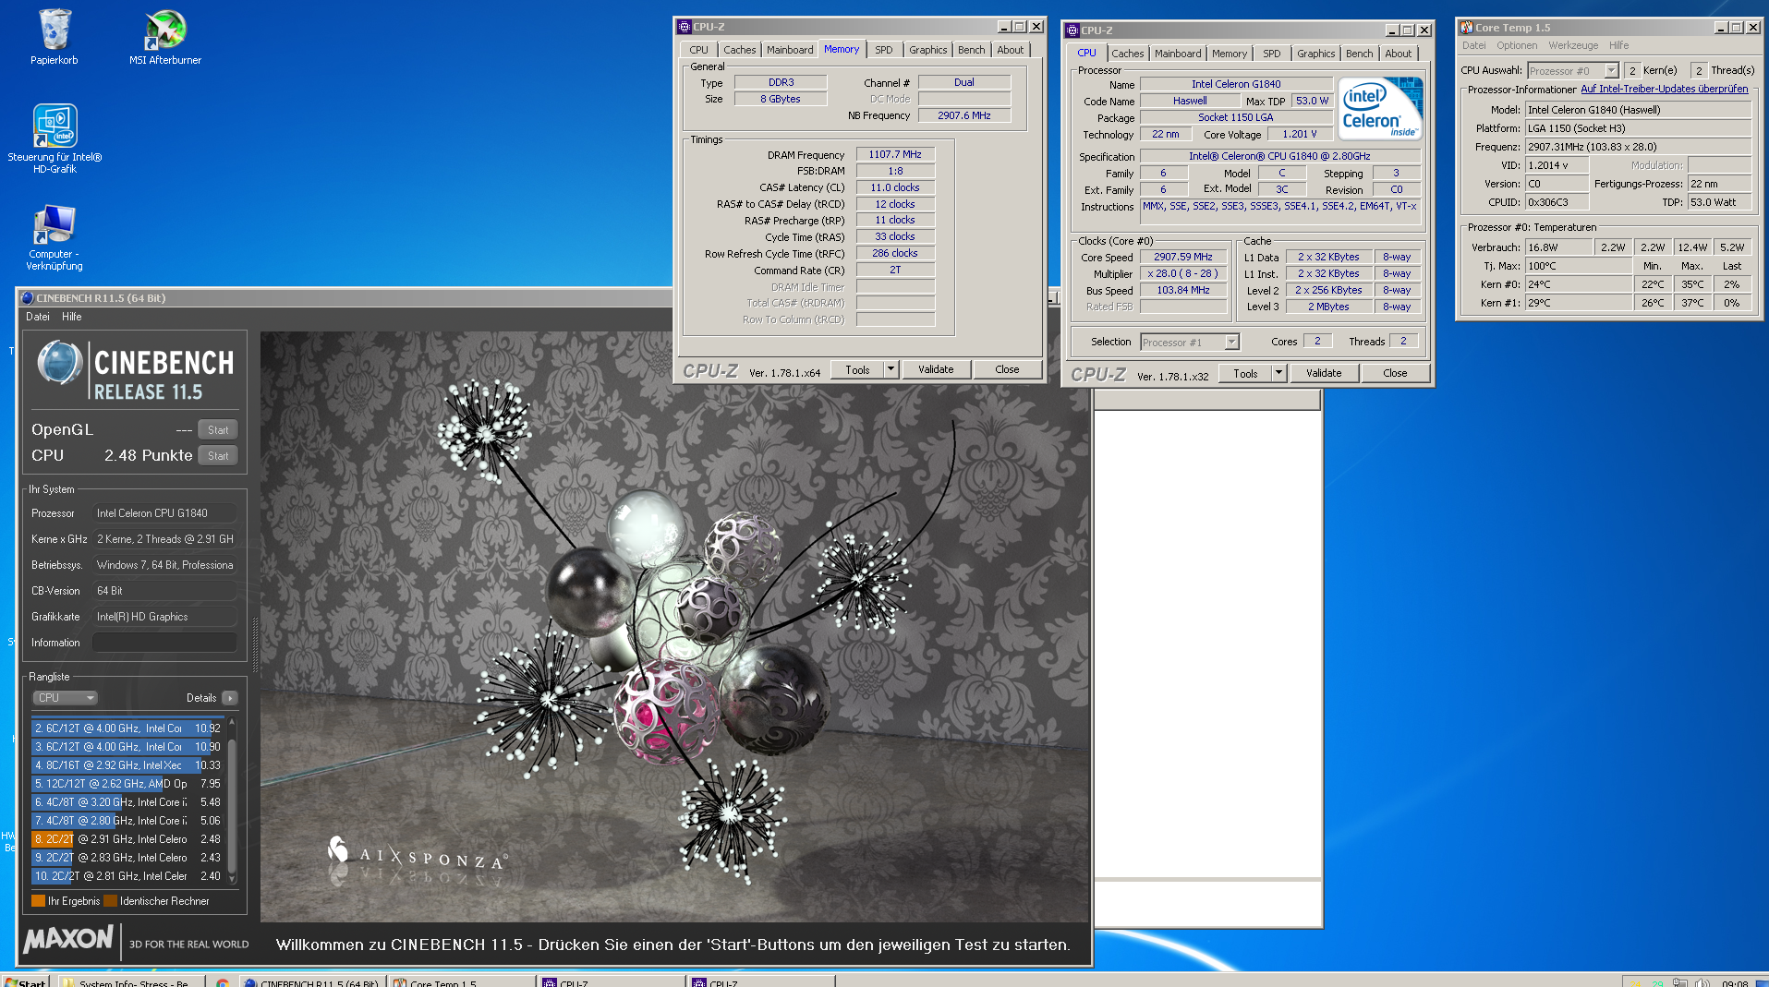Click the Rangliste vertical scrollbar
The image size is (1769, 987).
tap(232, 800)
